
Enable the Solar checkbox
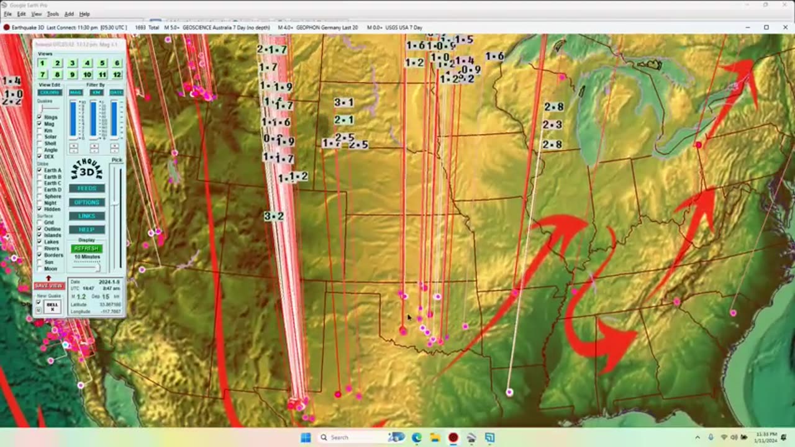(40, 137)
